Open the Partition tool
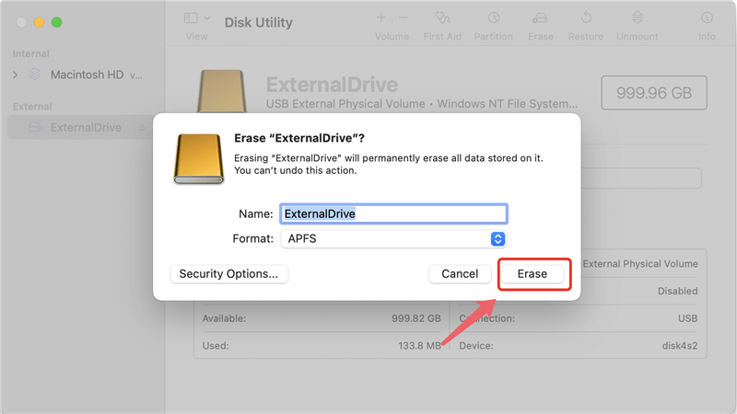 click(x=494, y=18)
